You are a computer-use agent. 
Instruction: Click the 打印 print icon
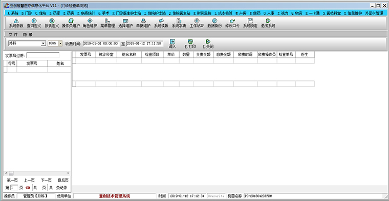pos(190,44)
